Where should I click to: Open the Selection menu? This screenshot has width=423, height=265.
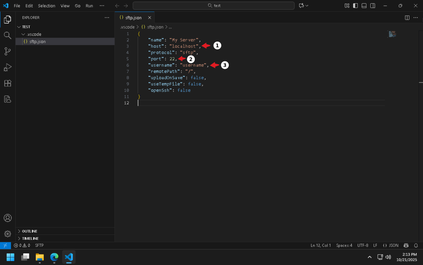pos(47,6)
